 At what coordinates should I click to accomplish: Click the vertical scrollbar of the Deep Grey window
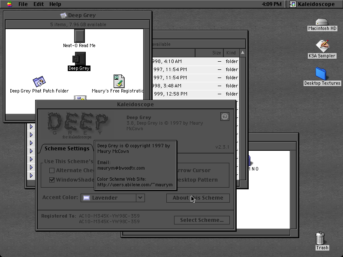pos(147,72)
